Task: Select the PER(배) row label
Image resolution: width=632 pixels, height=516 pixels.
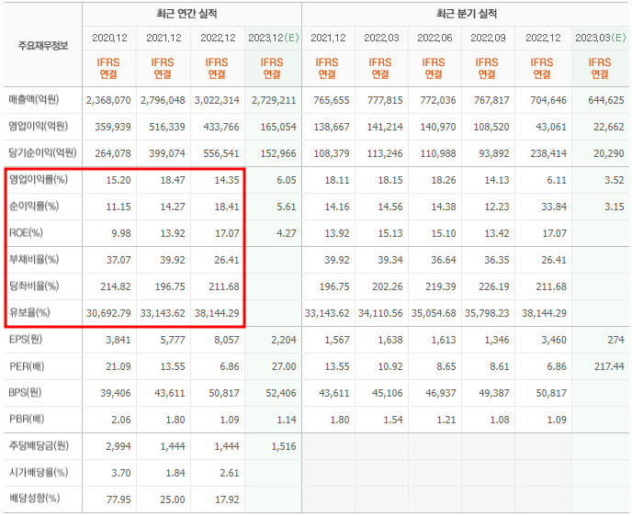Action: point(27,366)
